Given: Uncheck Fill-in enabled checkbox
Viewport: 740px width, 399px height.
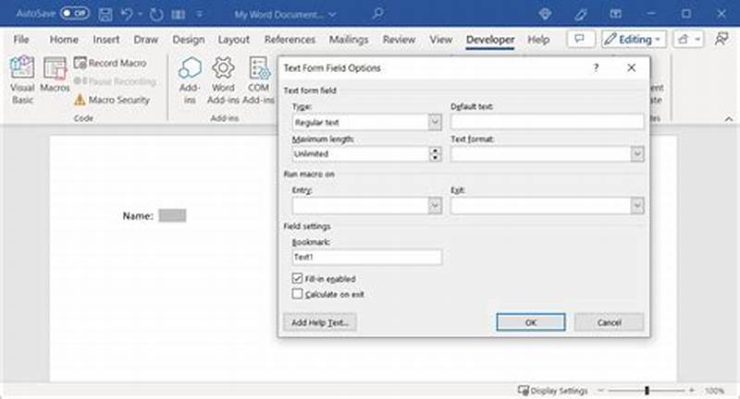Looking at the screenshot, I should (x=297, y=278).
